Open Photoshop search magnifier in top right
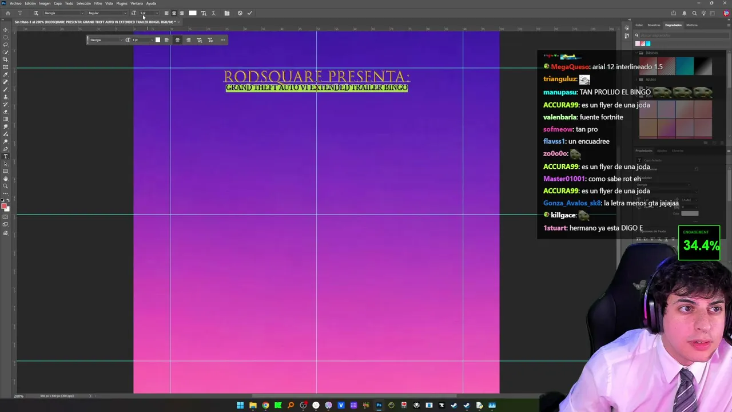This screenshot has width=732, height=412. click(x=694, y=13)
